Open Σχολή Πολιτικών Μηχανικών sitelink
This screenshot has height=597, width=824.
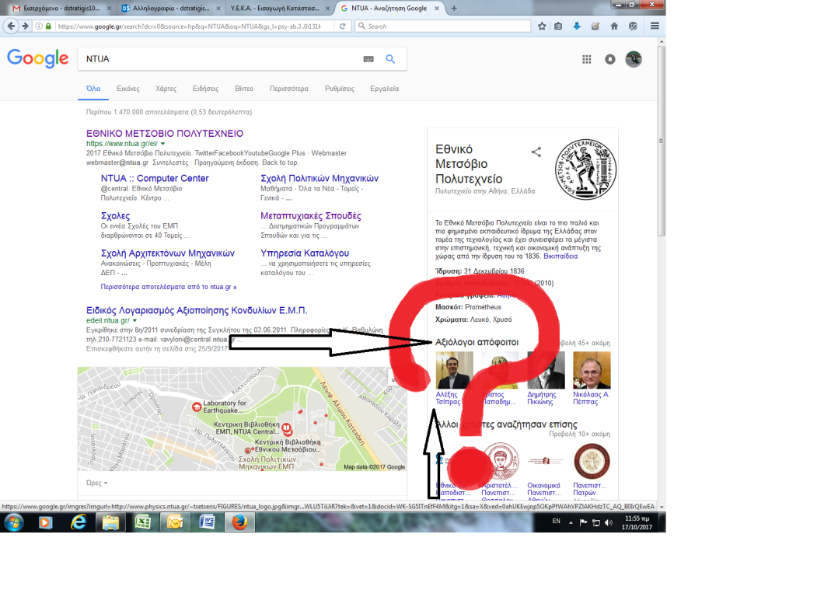pos(319,179)
